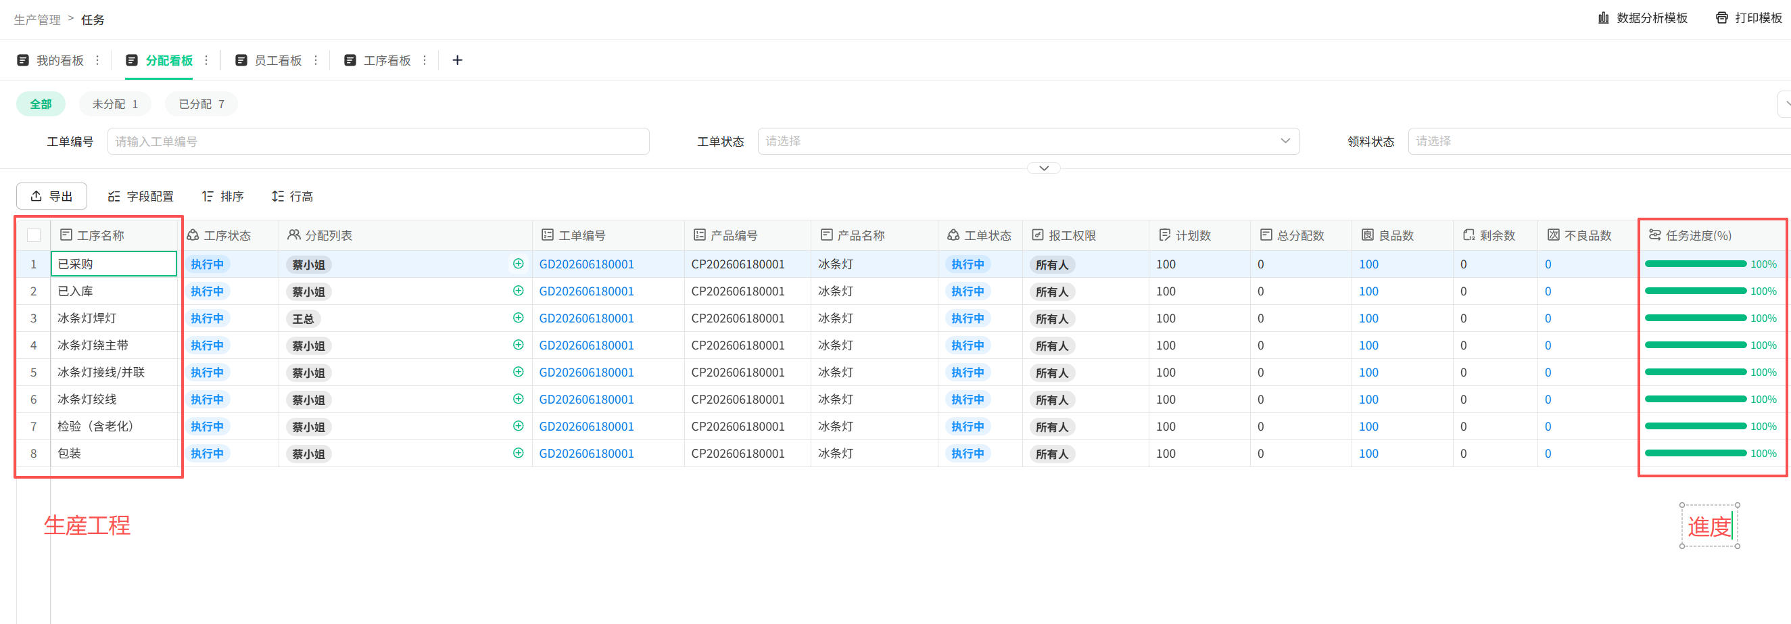Click the progress bar for row 包装
This screenshot has width=1791, height=624.
click(x=1696, y=454)
